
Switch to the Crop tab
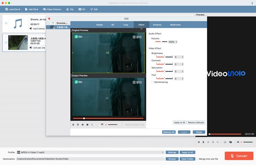pos(126,25)
